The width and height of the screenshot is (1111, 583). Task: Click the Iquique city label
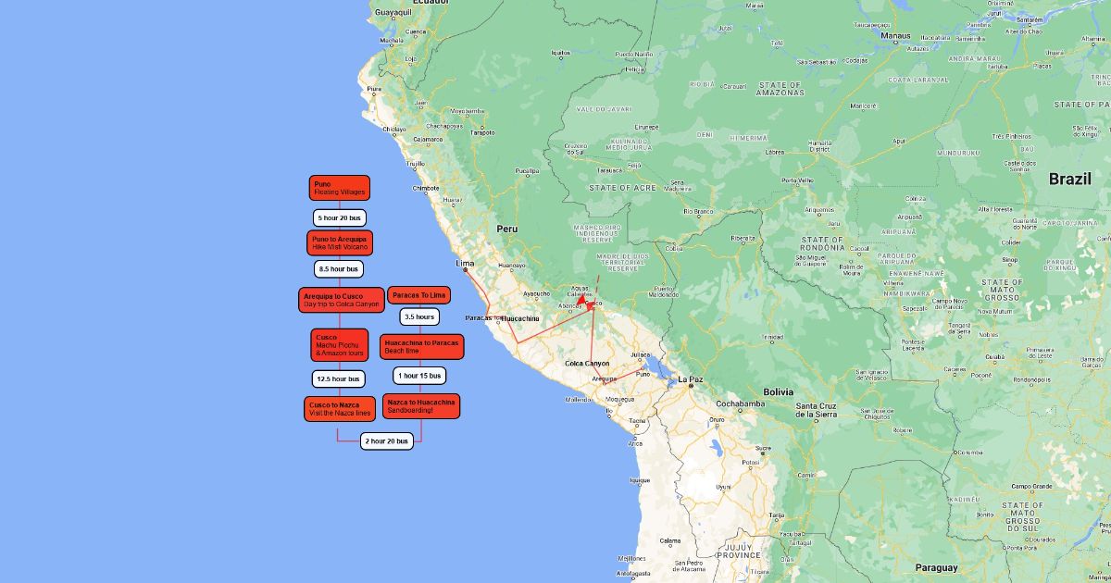(641, 480)
